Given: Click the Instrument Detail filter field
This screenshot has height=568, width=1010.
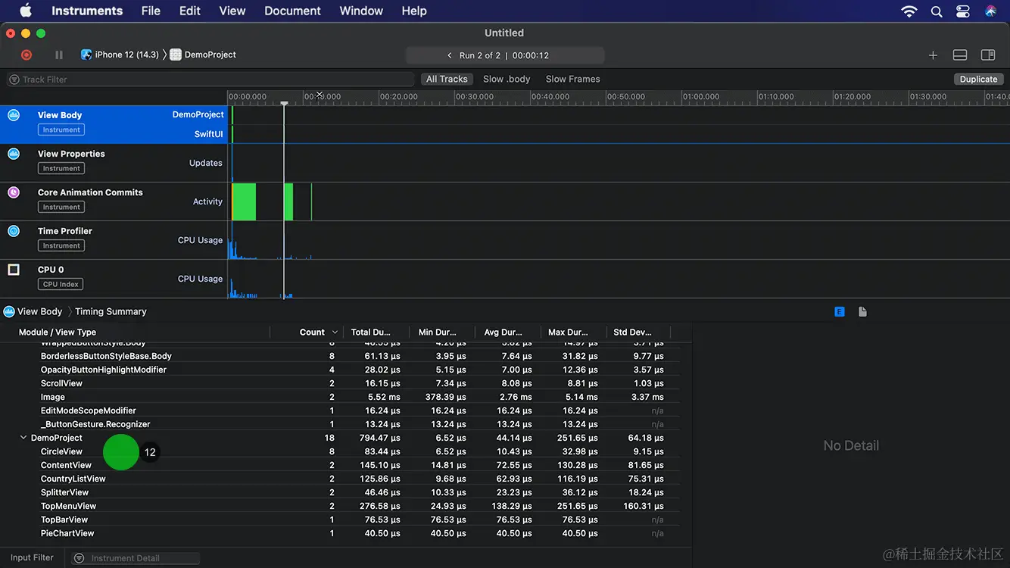Looking at the screenshot, I should [x=136, y=558].
